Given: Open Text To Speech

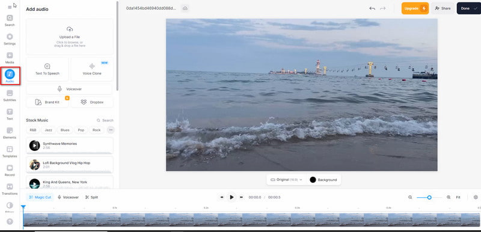Looking at the screenshot, I should coord(47,69).
